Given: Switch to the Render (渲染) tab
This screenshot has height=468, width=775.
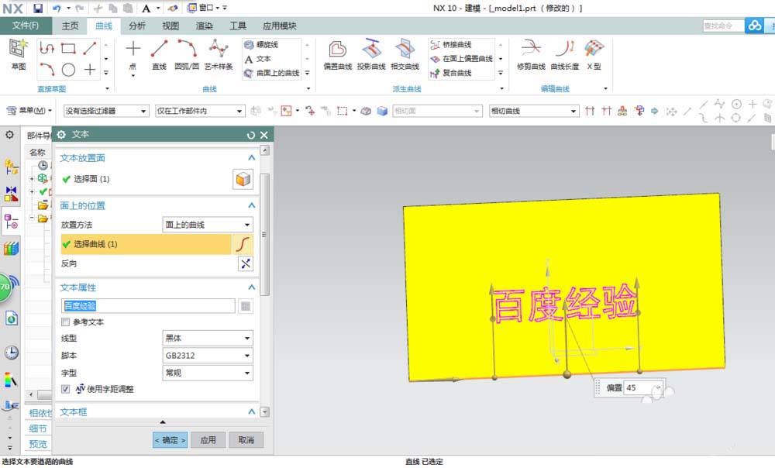Looking at the screenshot, I should 204,26.
